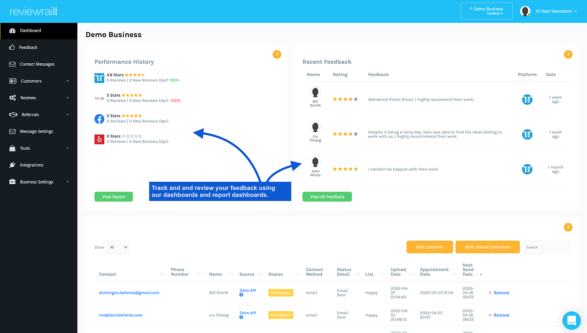Go to Integrations in the sidebar

[x=31, y=165]
